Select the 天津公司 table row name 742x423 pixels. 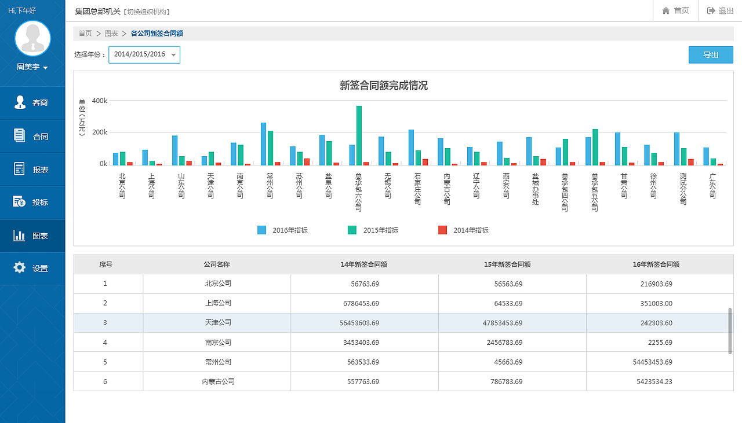(218, 322)
